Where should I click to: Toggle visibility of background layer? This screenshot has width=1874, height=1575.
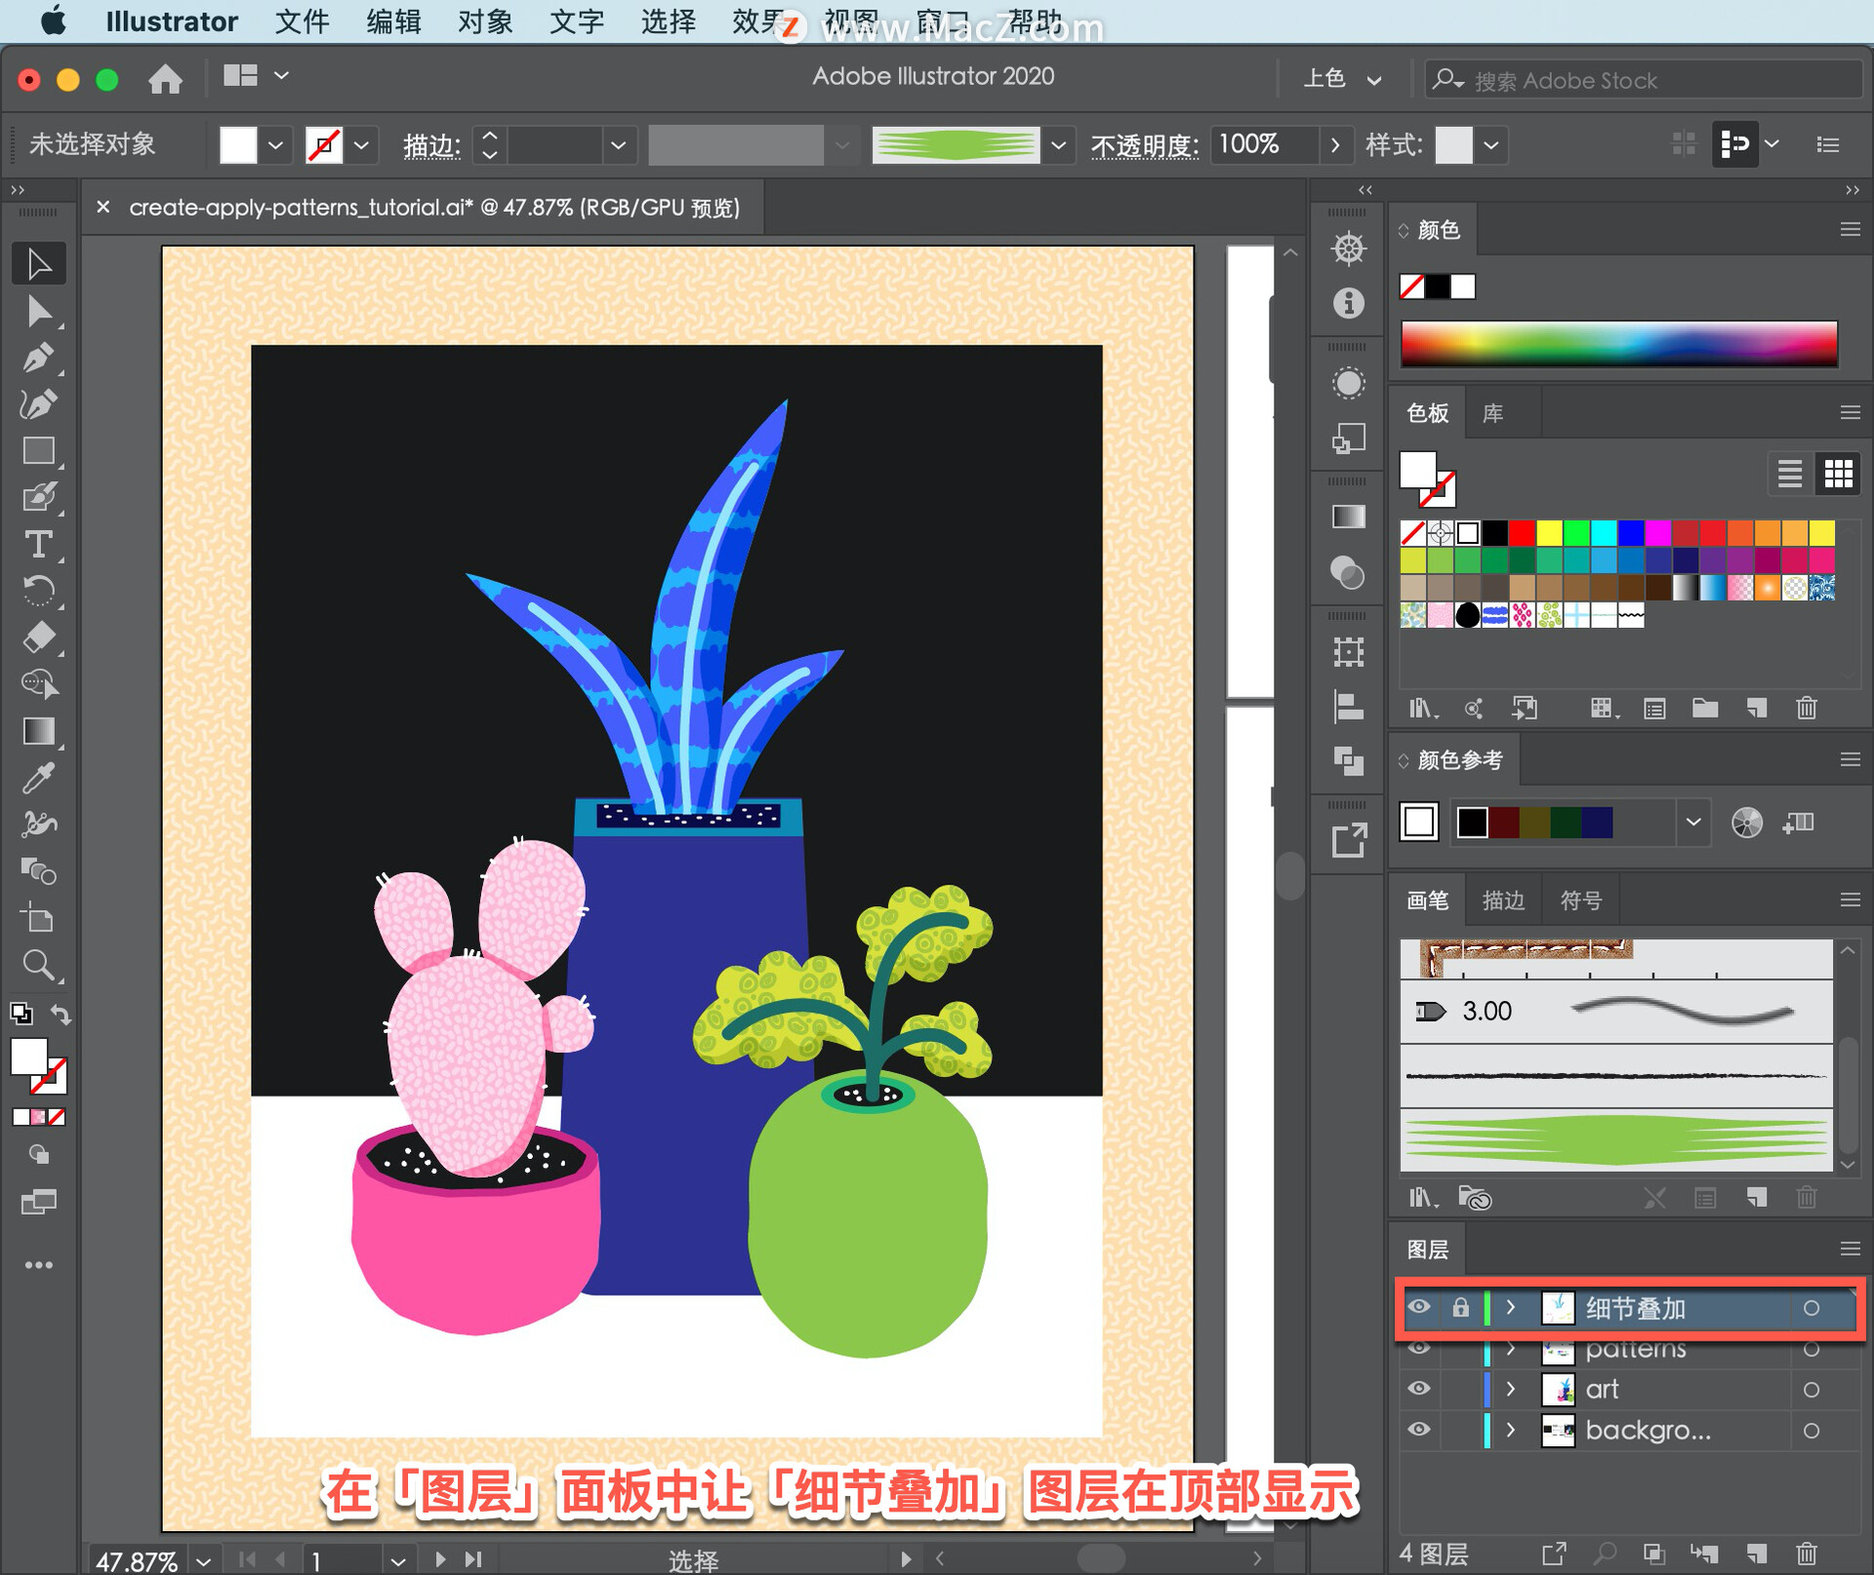[x=1419, y=1430]
